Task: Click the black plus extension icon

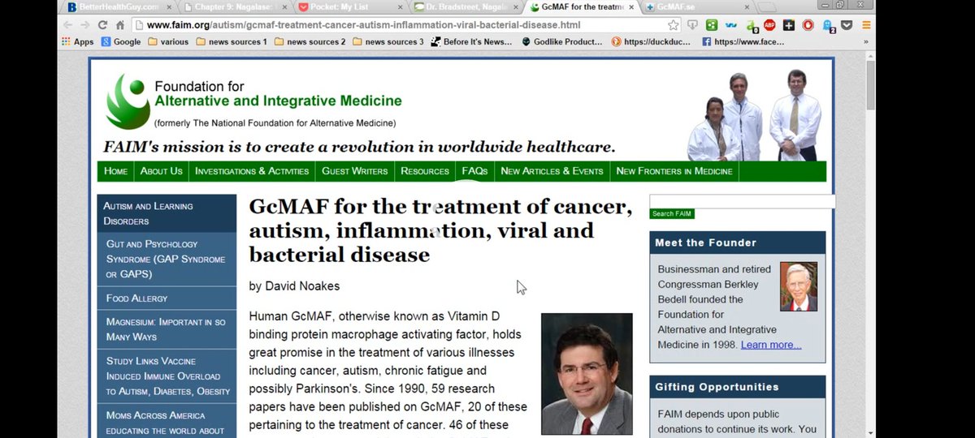Action: [789, 25]
